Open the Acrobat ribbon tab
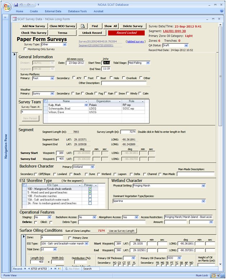Image resolution: width=226 pixels, height=279 pixels. (x=99, y=11)
